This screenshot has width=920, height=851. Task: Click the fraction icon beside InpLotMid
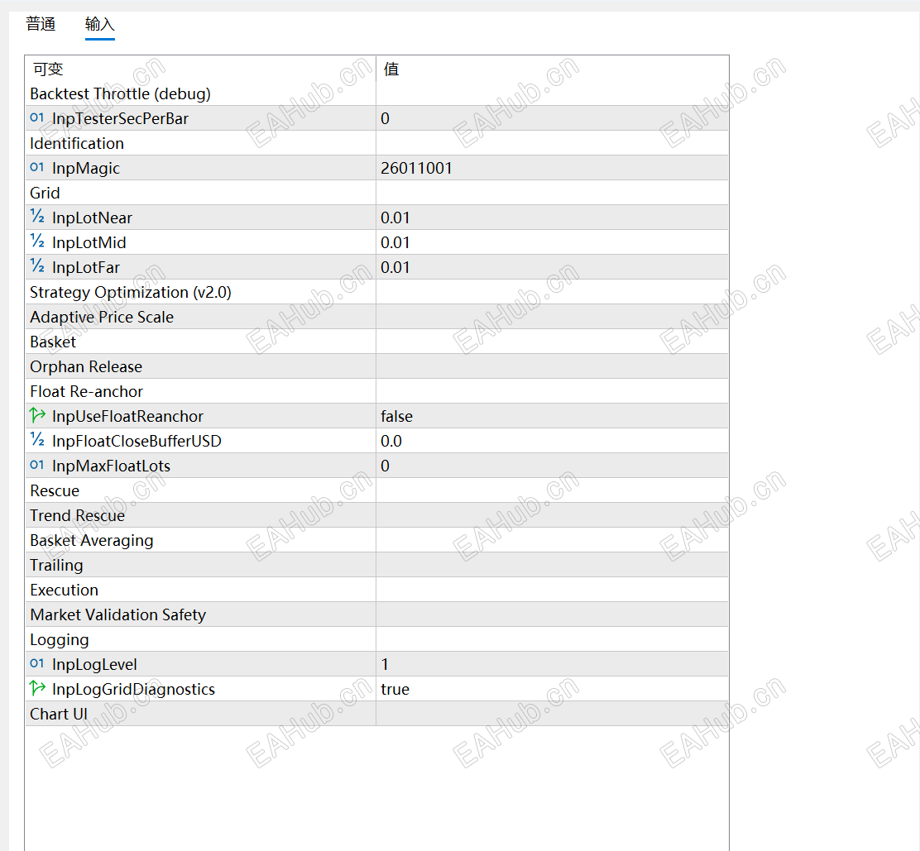tap(37, 241)
